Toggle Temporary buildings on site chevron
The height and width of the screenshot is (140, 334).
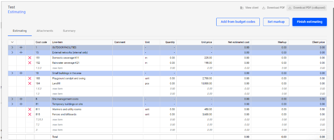12,104
